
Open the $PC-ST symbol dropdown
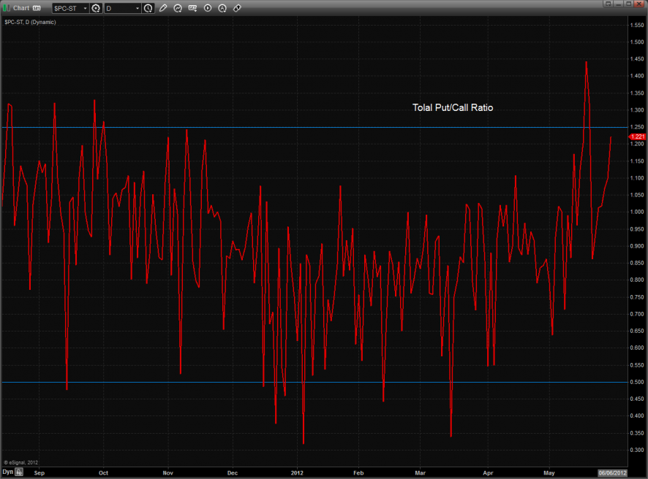click(x=83, y=8)
